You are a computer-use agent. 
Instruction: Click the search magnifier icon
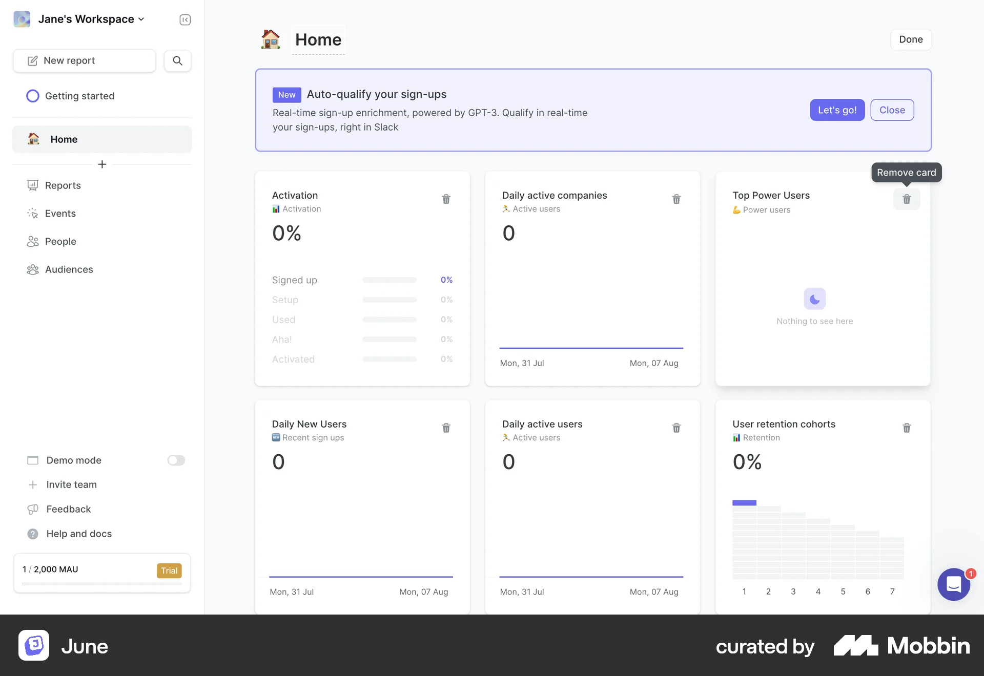click(177, 60)
